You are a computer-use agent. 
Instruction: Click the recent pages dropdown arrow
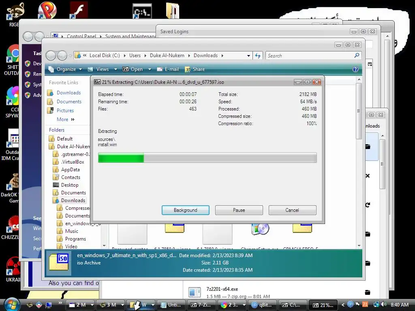point(70,55)
